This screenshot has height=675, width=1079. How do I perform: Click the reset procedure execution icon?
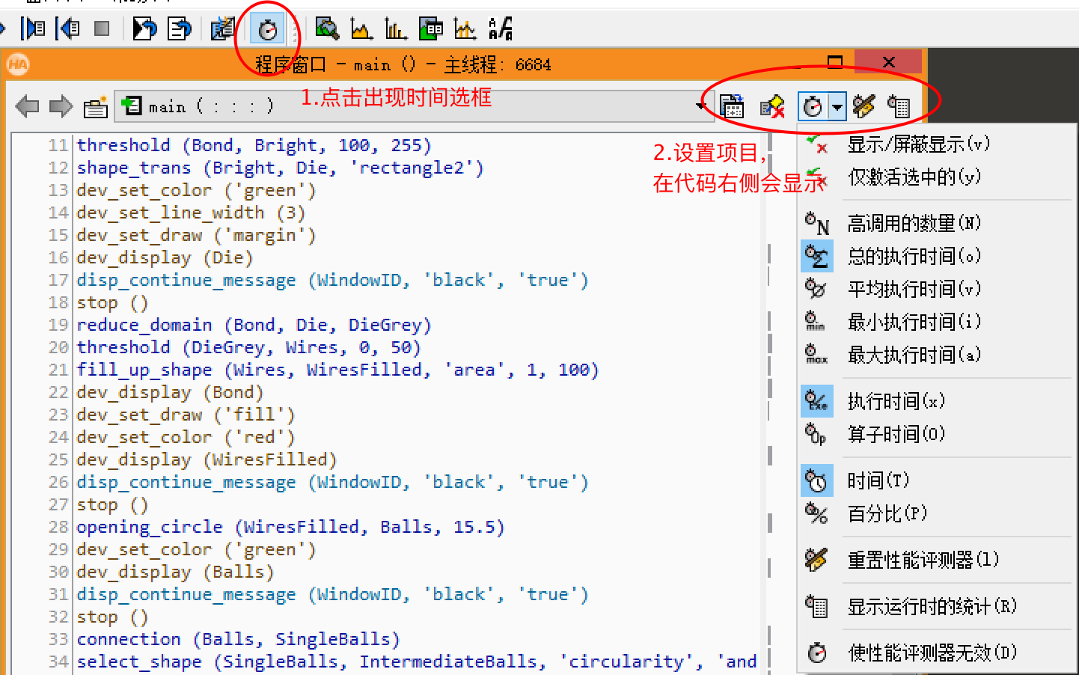coord(180,29)
